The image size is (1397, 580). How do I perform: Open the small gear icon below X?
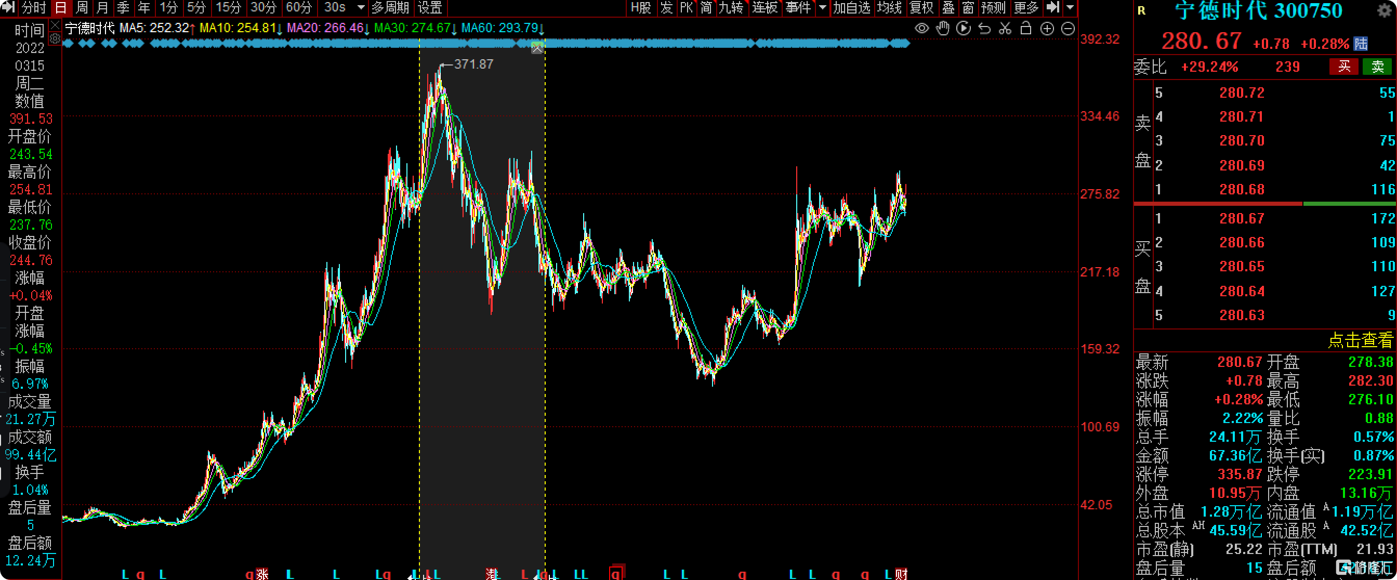click(x=55, y=38)
